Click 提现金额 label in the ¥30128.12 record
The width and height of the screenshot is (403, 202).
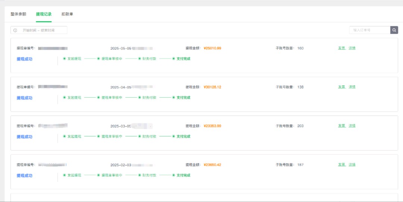click(x=193, y=87)
